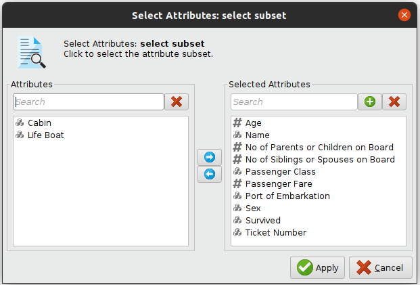The height and width of the screenshot is (285, 420).
Task: Move attribute left with the arrow button
Action: click(x=209, y=175)
